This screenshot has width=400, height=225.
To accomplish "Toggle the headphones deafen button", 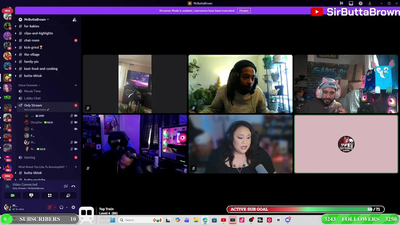I will click(61, 207).
